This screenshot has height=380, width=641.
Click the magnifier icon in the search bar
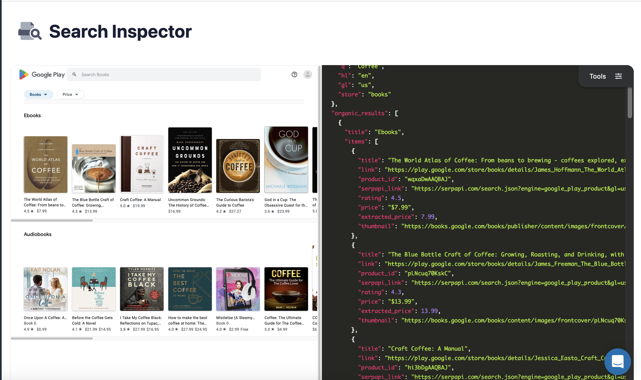[x=74, y=74]
